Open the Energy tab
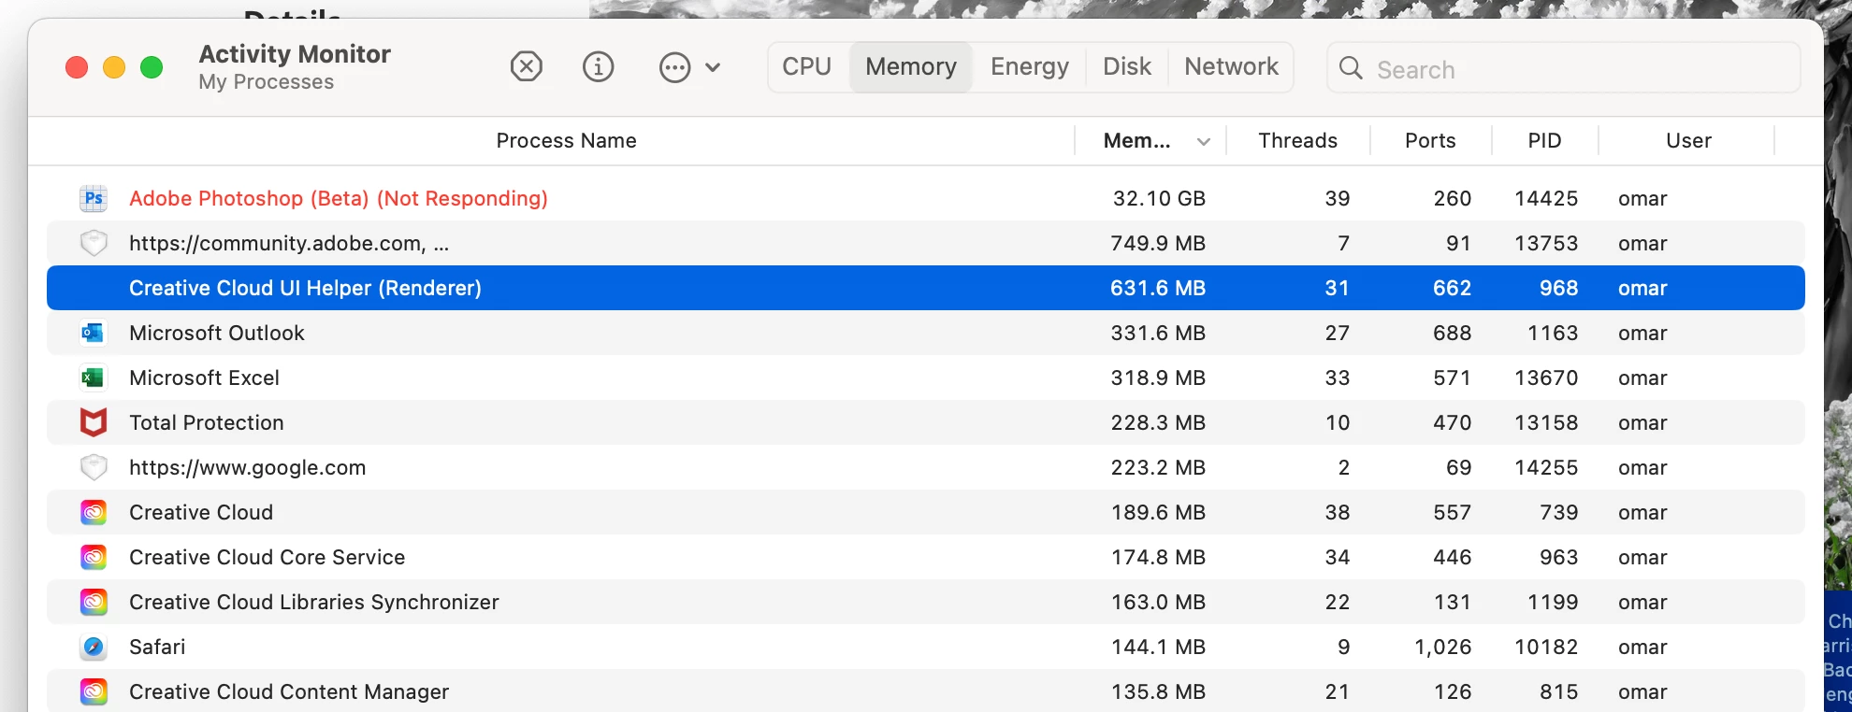1852x712 pixels. coord(1030,67)
